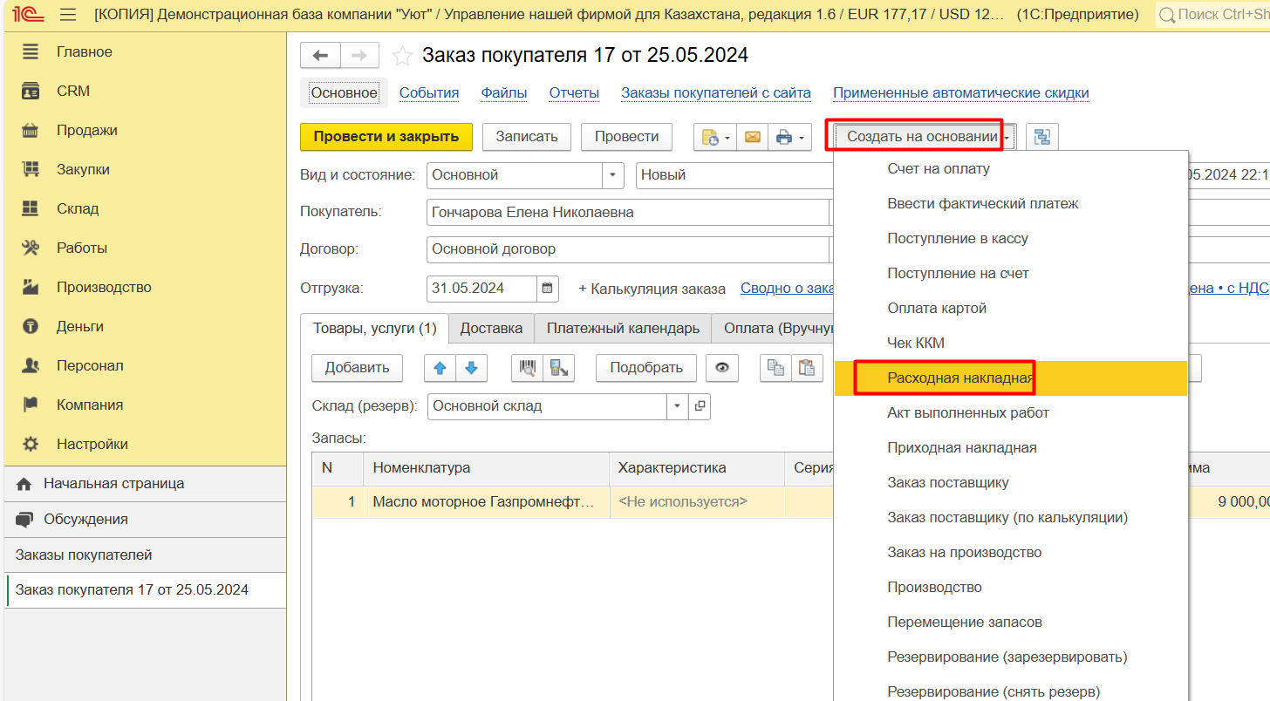Image resolution: width=1270 pixels, height=701 pixels.
Task: Click the Покупатель input field
Action: (626, 213)
